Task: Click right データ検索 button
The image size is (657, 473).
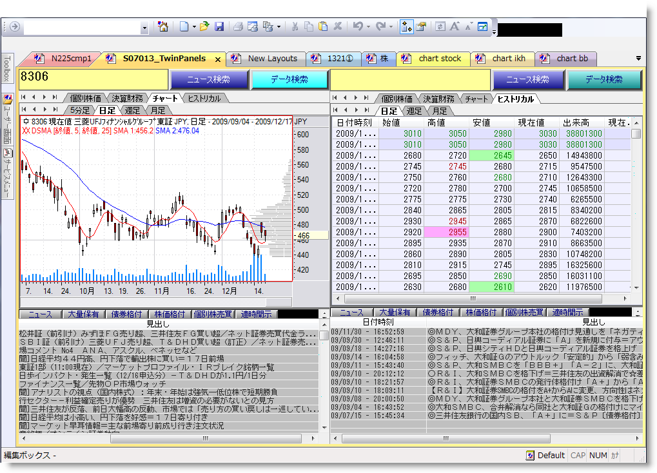Action: [x=603, y=80]
